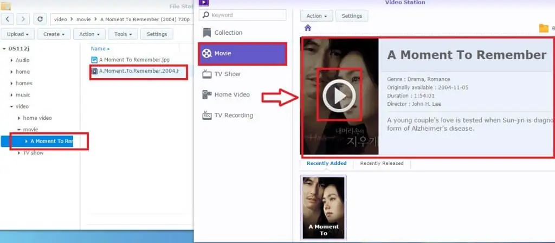Image resolution: width=555 pixels, height=243 pixels.
Task: Click the 'movie' breadcrumb in path
Action: pos(83,20)
